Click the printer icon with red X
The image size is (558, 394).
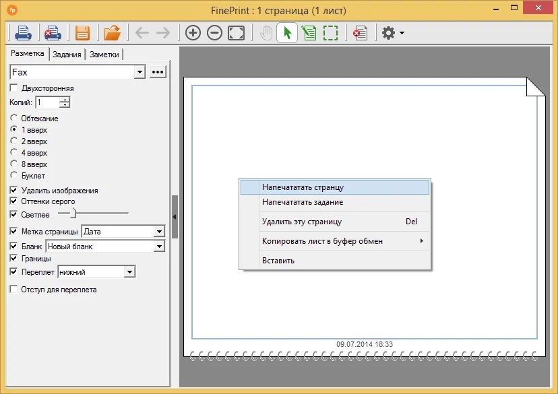[x=53, y=32]
